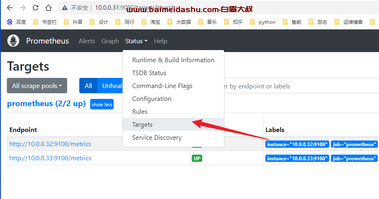This screenshot has height=199, width=379.
Task: Open the 知乎 bookmark folder
Action: tap(233, 22)
